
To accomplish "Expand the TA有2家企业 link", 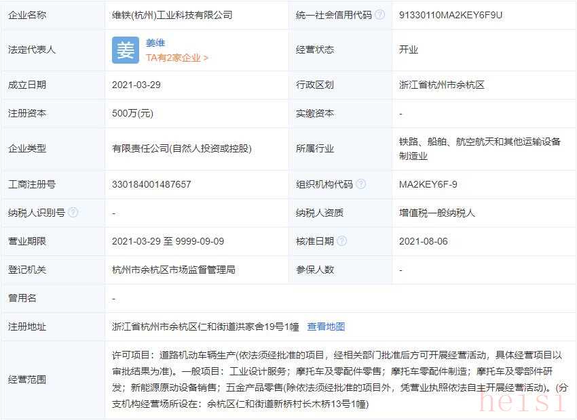I will (177, 58).
